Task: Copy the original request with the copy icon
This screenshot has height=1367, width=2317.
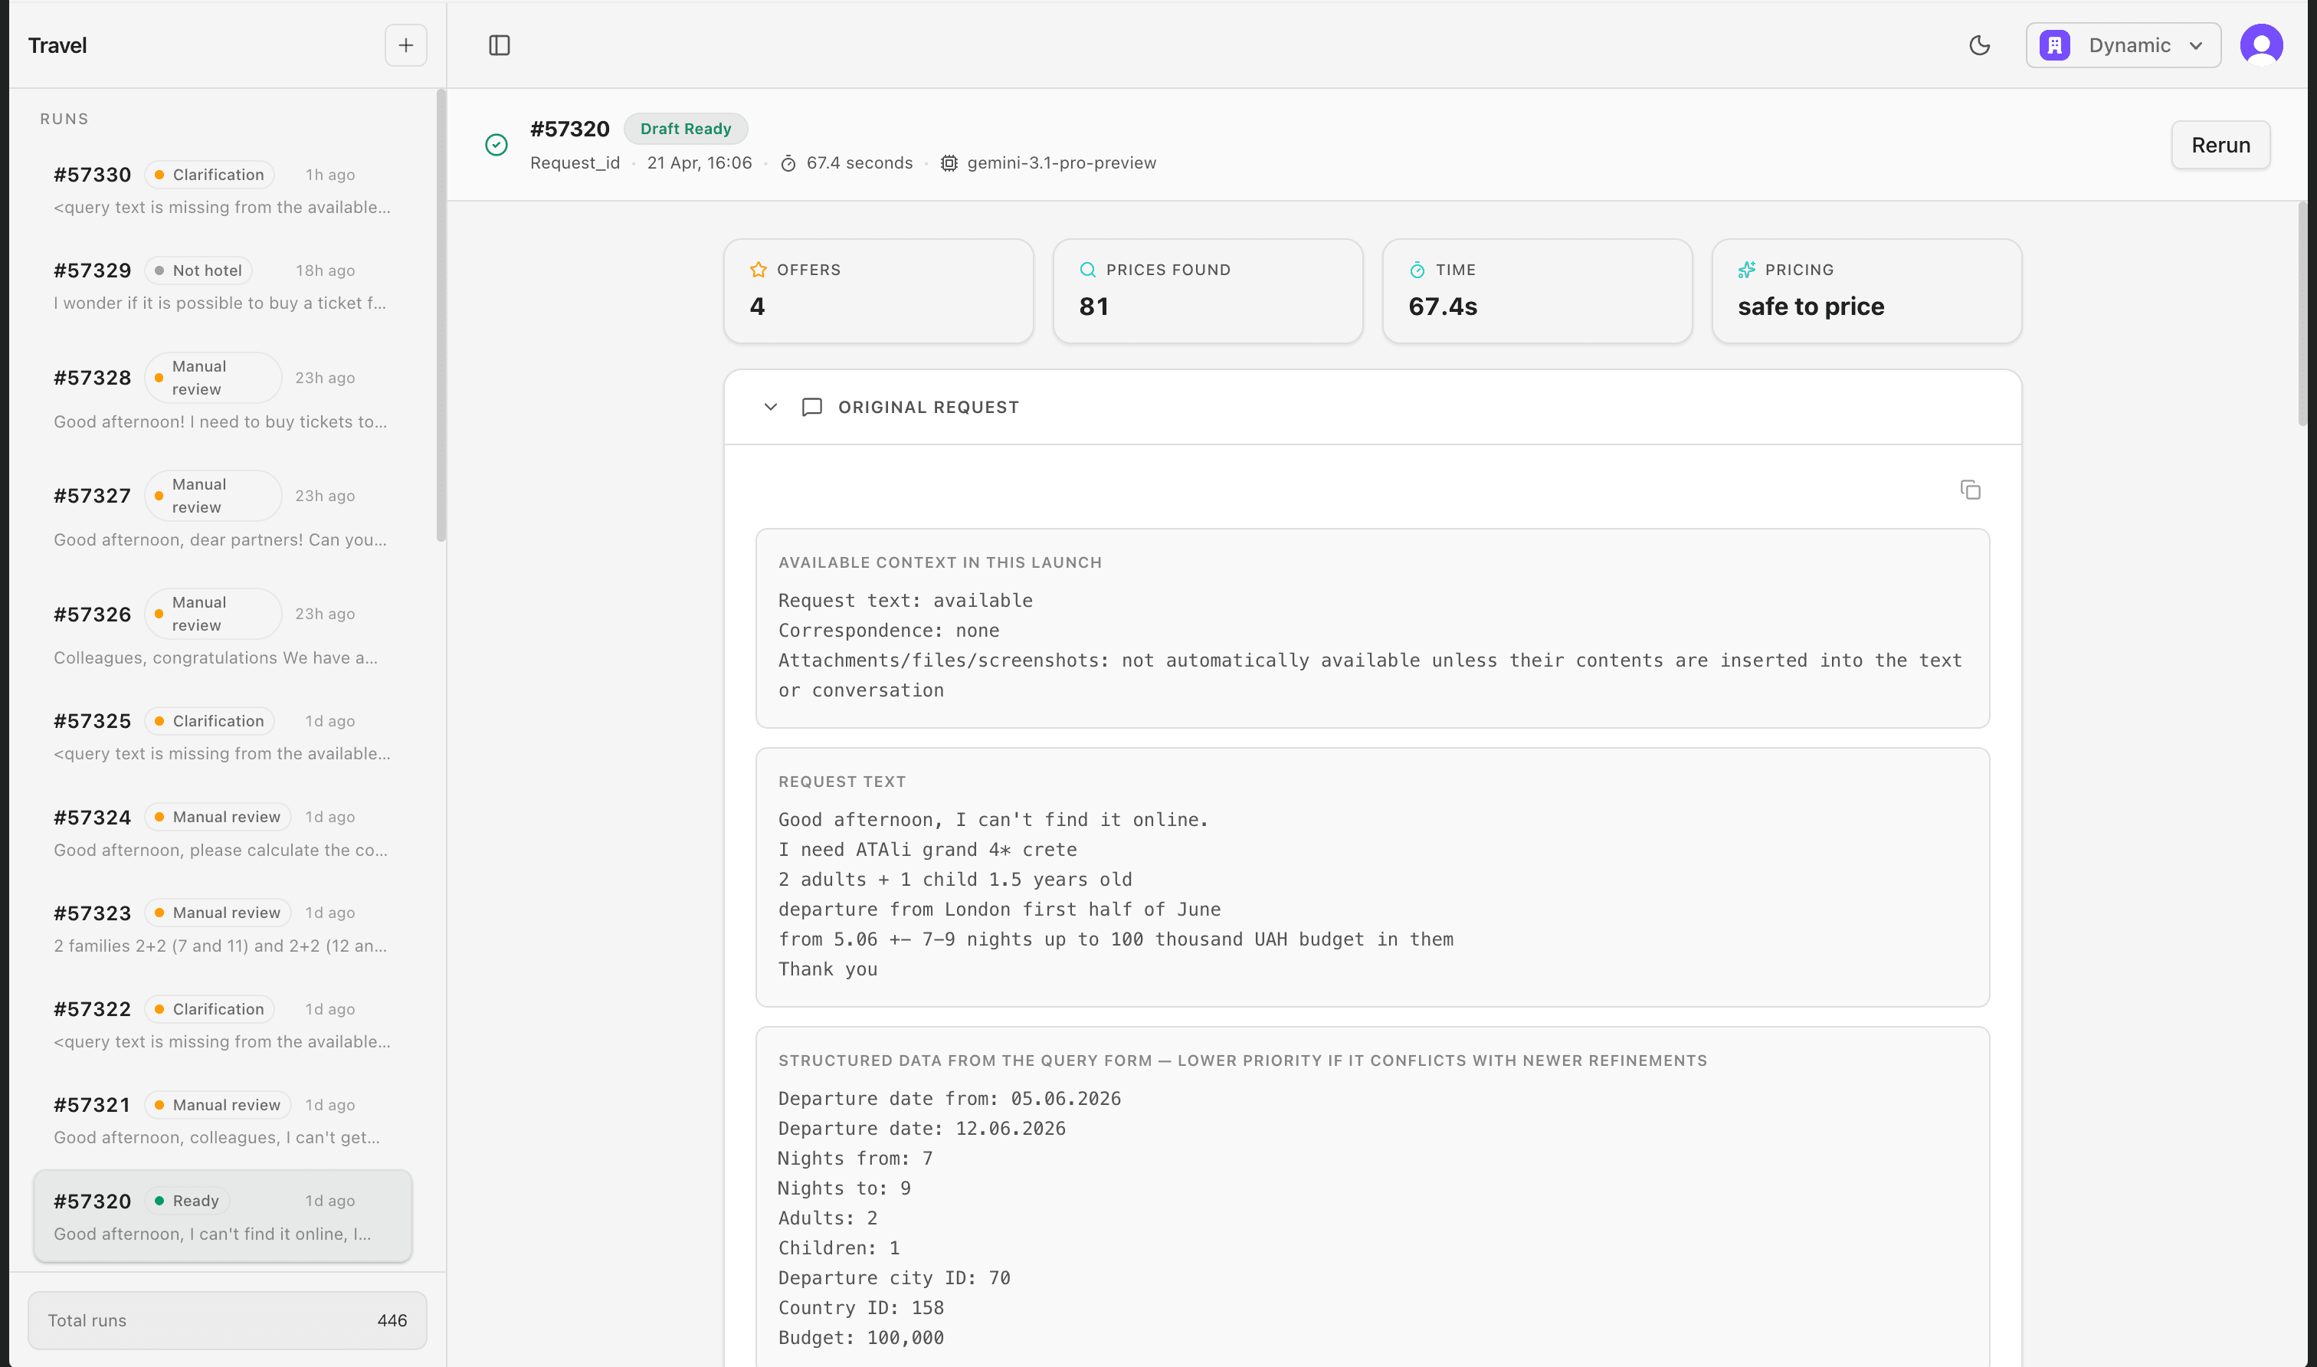Action: pyautogui.click(x=1970, y=489)
